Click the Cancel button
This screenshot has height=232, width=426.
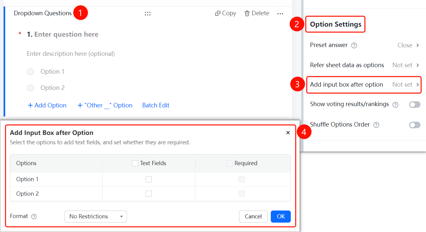coord(253,216)
